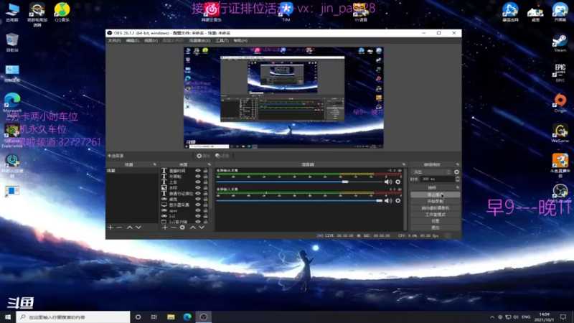Remove source using minus icon in Sources panel
The width and height of the screenshot is (574, 323).
(174, 228)
